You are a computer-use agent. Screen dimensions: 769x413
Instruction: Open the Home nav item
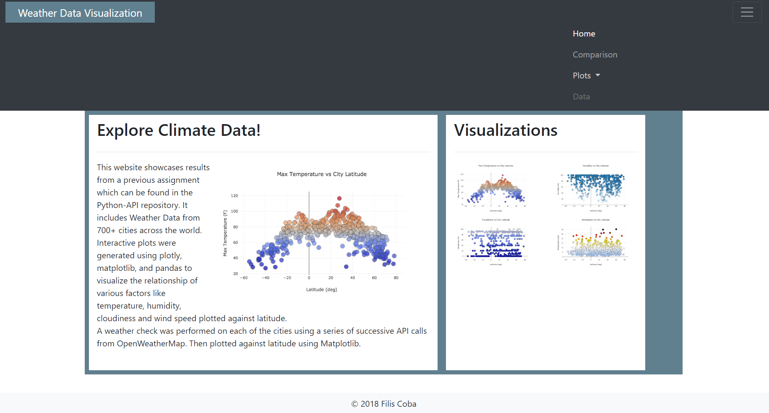coord(584,34)
